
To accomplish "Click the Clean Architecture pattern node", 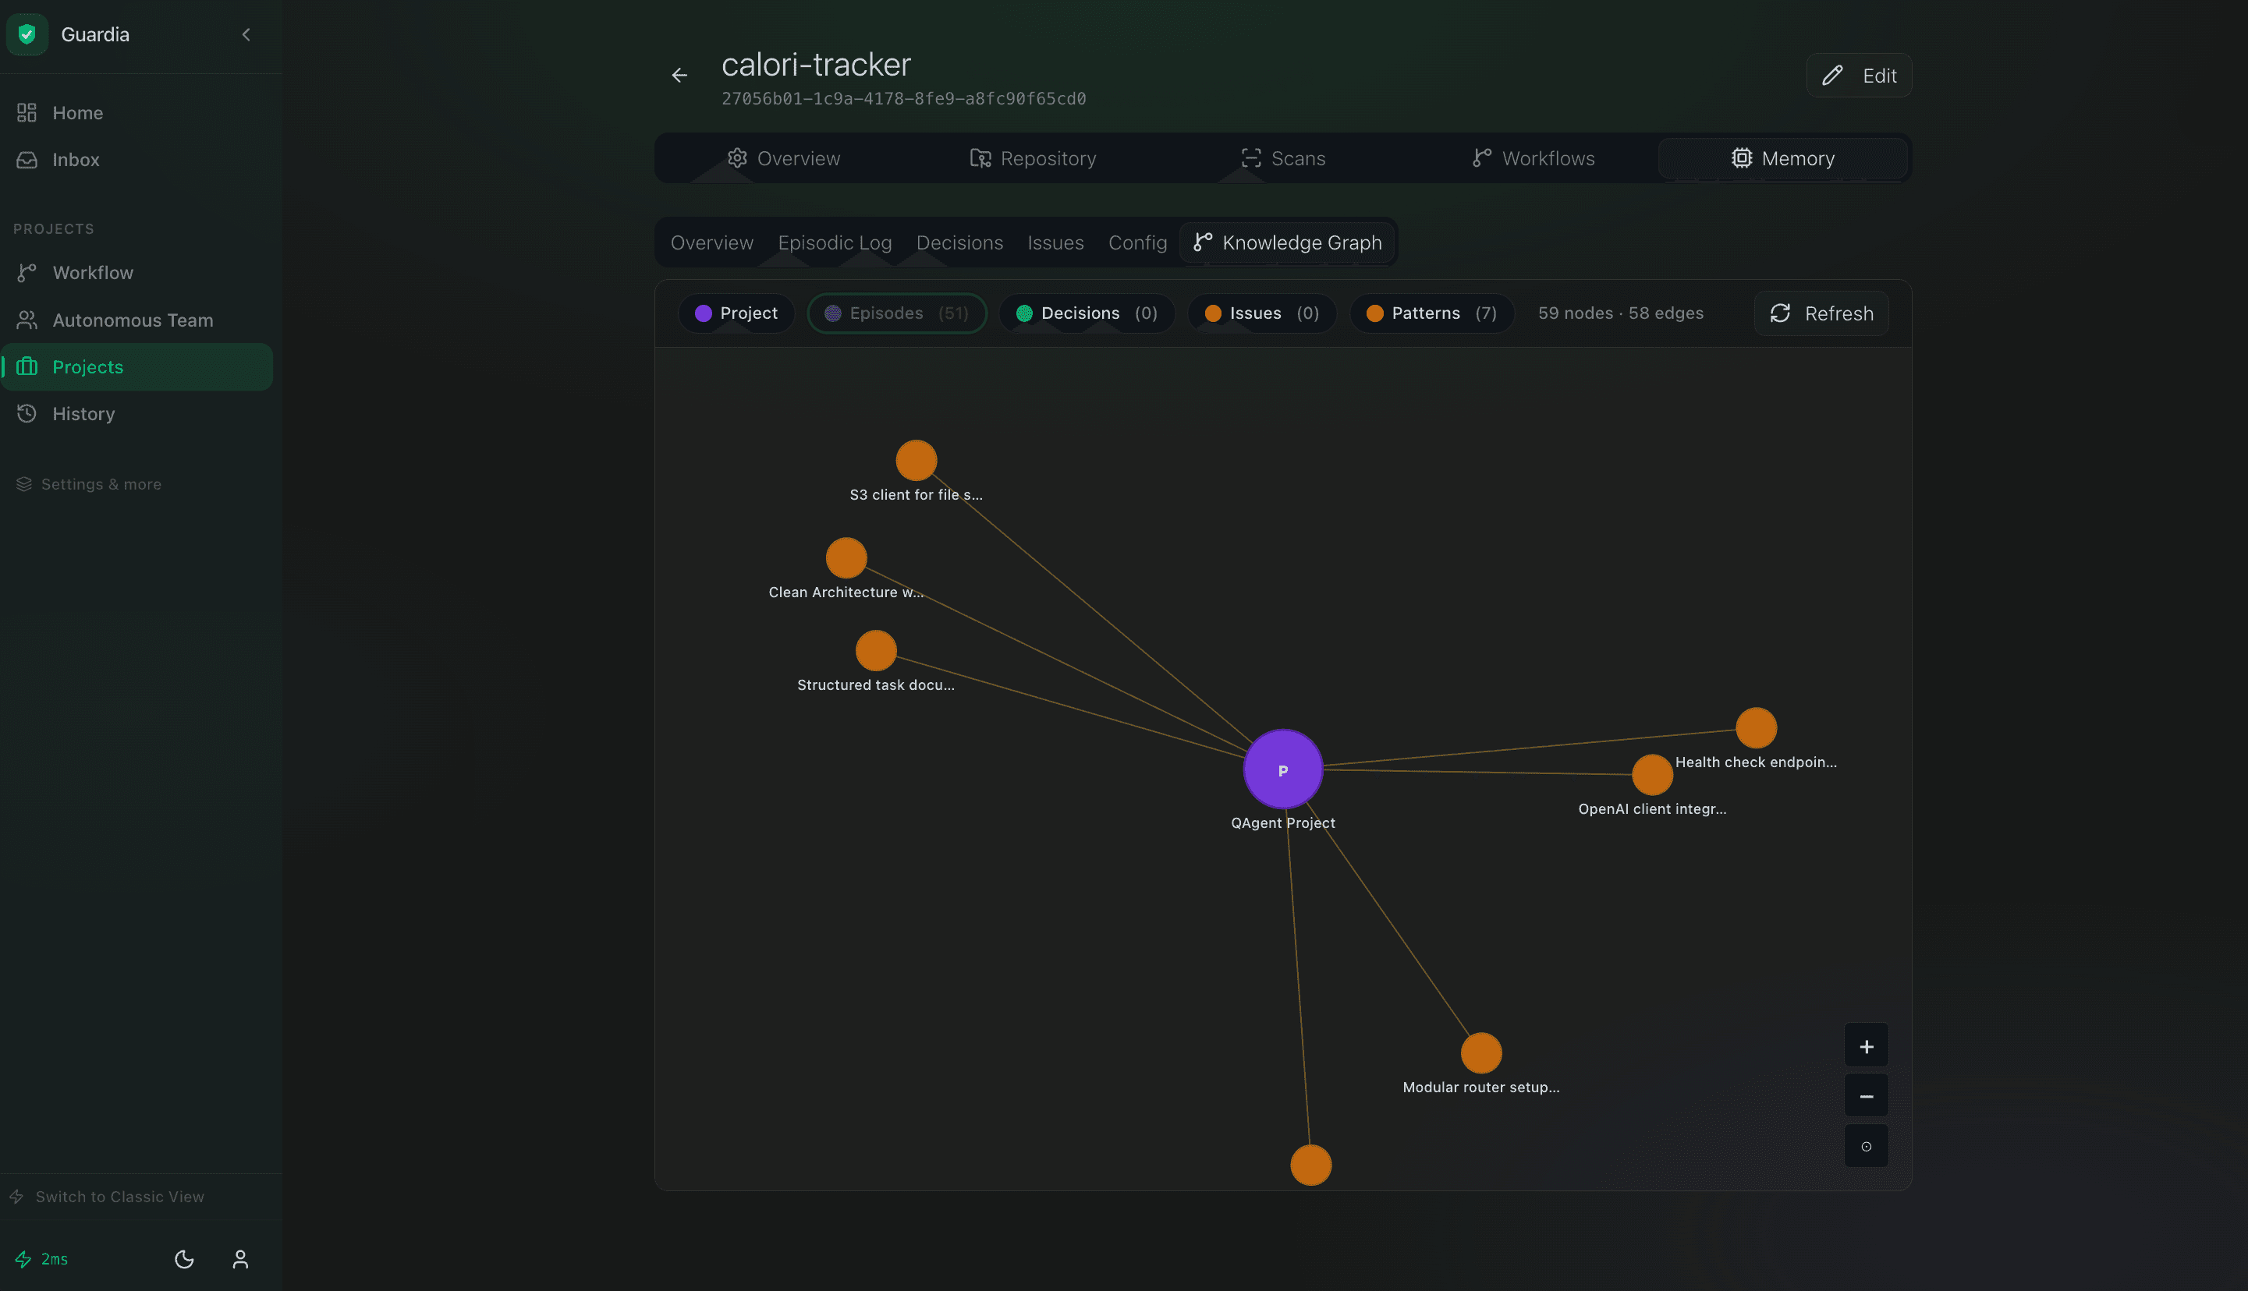I will 846,559.
